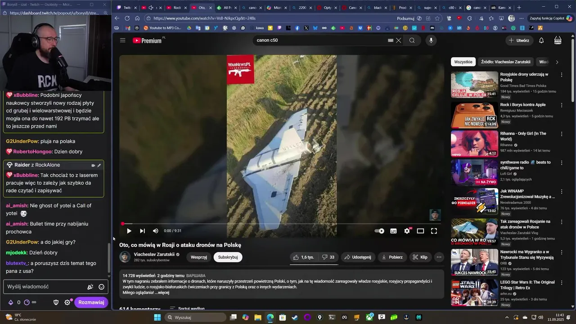Viewport: 576px width, 324px height.
Task: Click the Pobierz download button
Action: 392,257
